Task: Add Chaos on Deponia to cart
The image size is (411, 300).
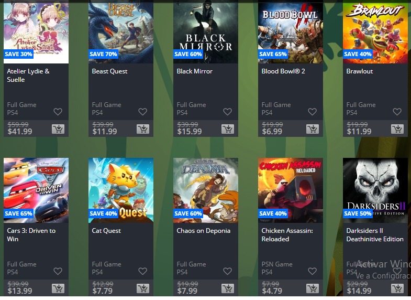Action: click(228, 288)
